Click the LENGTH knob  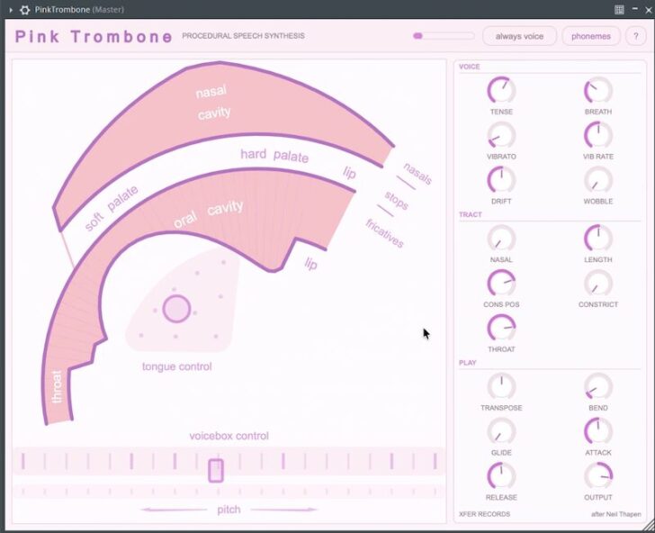(x=598, y=239)
